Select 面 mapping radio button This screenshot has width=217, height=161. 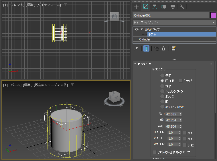tap(162, 101)
